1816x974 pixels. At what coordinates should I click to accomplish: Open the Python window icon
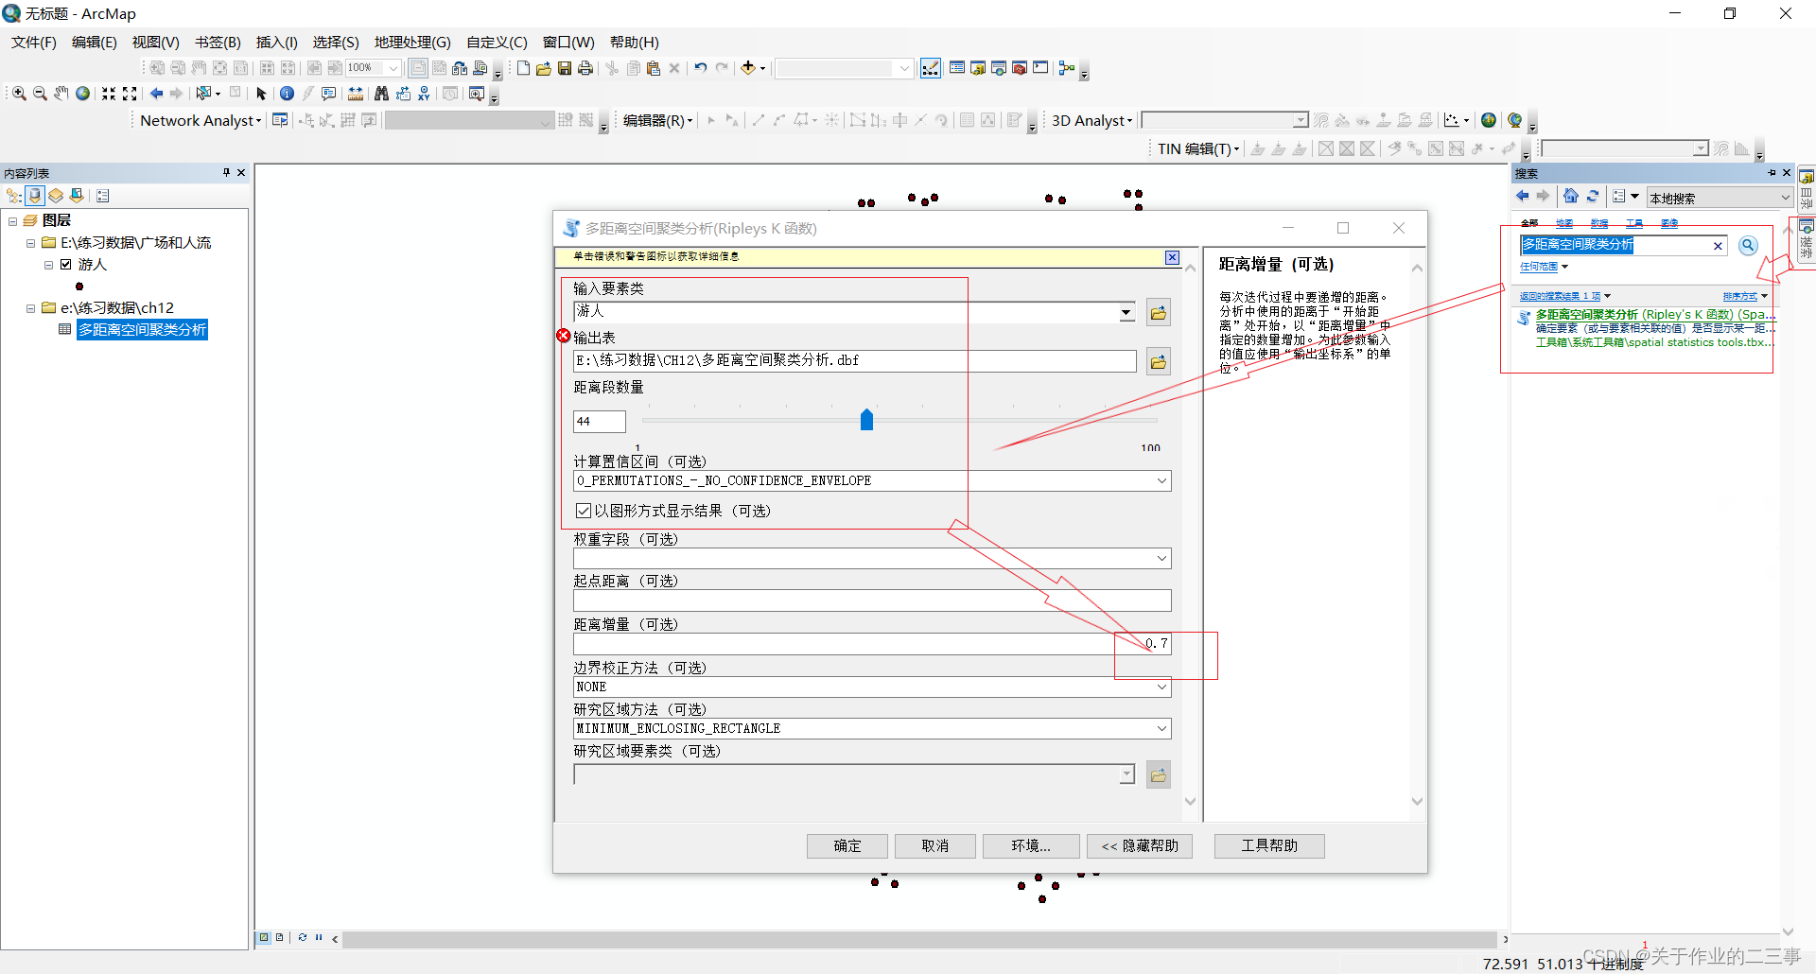click(1040, 68)
